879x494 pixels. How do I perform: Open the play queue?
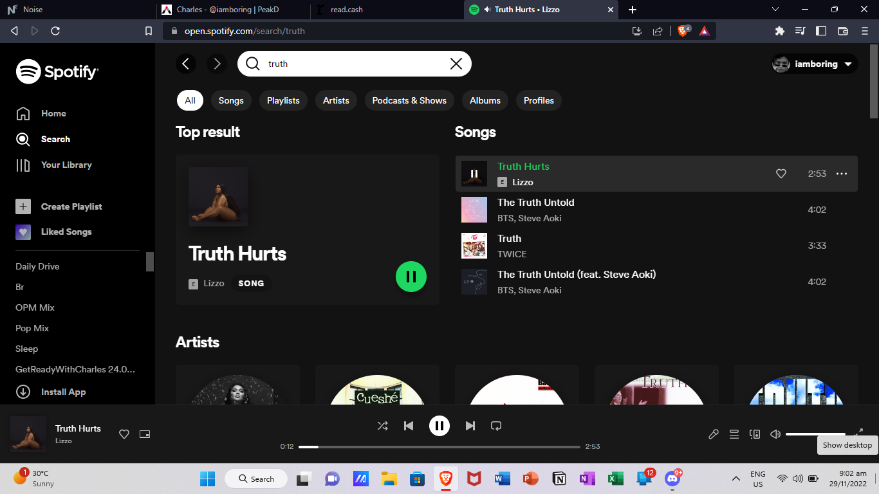click(734, 434)
